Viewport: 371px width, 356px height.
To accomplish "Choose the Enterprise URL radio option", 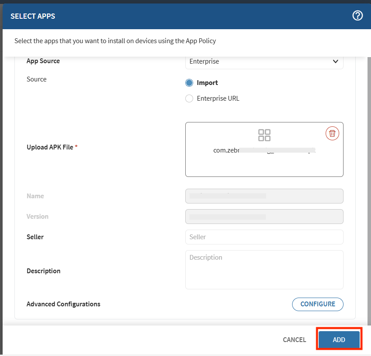I will [x=189, y=98].
